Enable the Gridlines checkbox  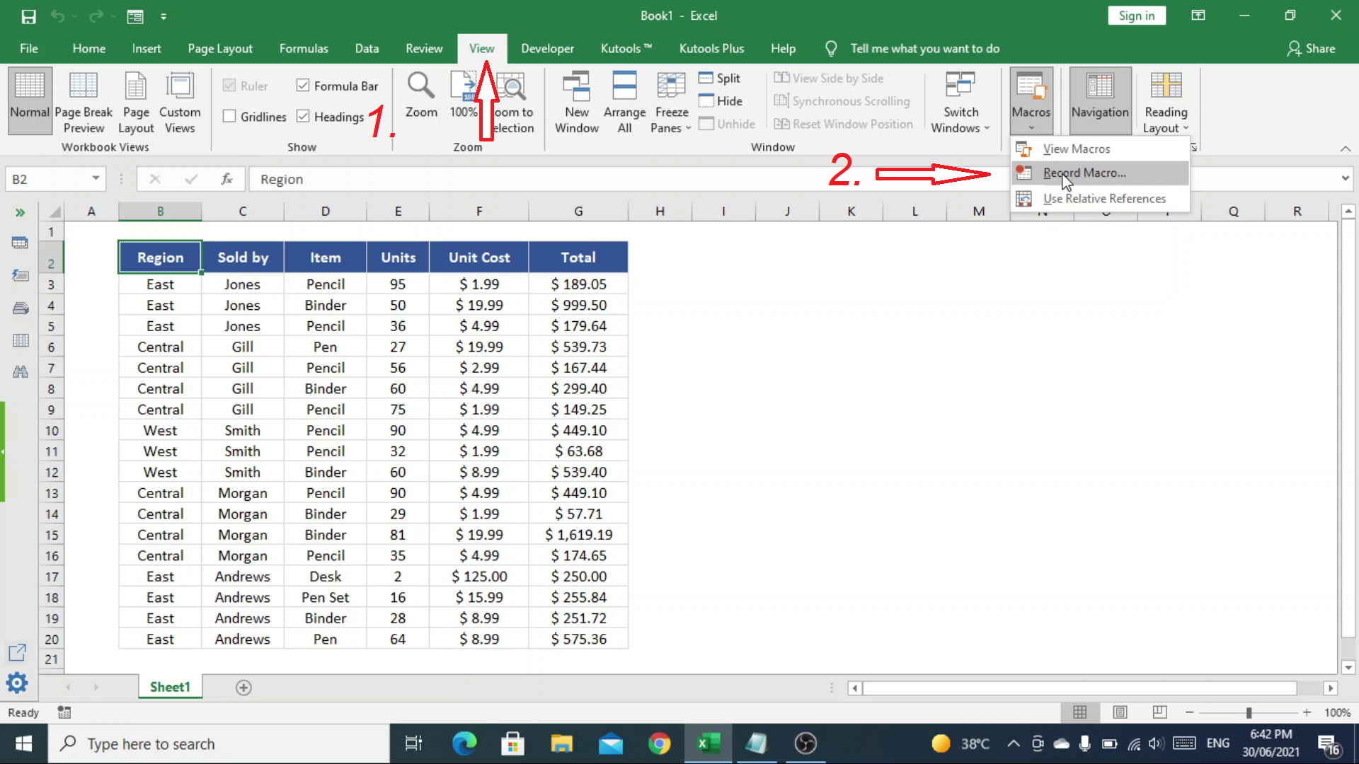(x=230, y=115)
